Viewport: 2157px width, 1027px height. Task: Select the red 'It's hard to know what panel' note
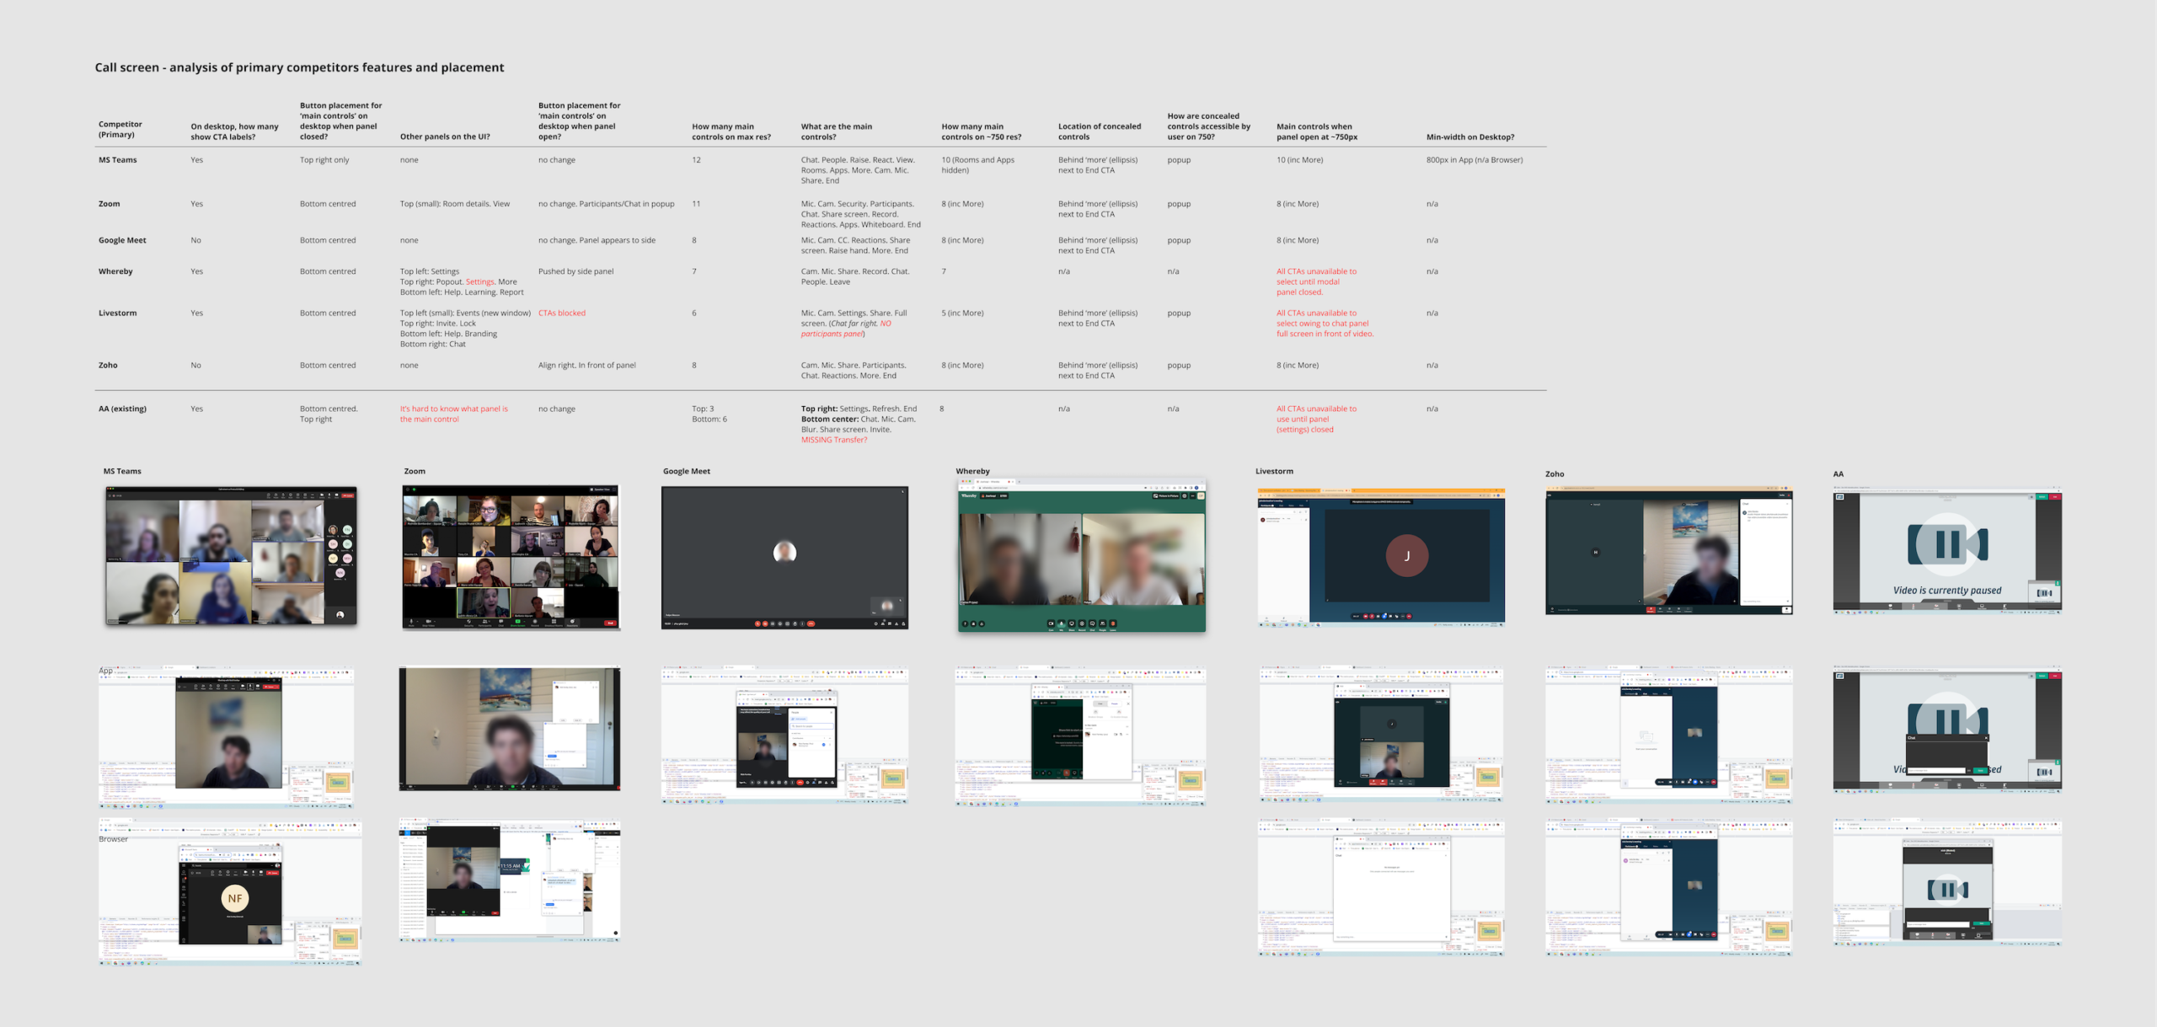point(454,414)
